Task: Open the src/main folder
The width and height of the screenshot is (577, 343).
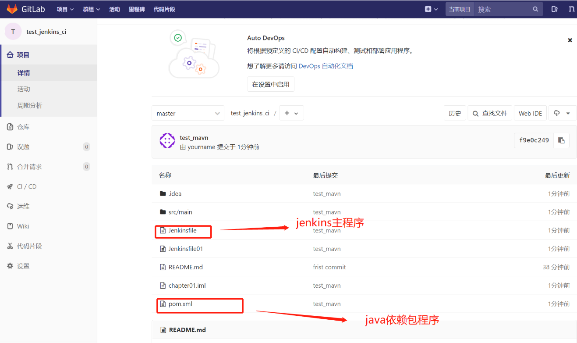Action: click(x=180, y=212)
